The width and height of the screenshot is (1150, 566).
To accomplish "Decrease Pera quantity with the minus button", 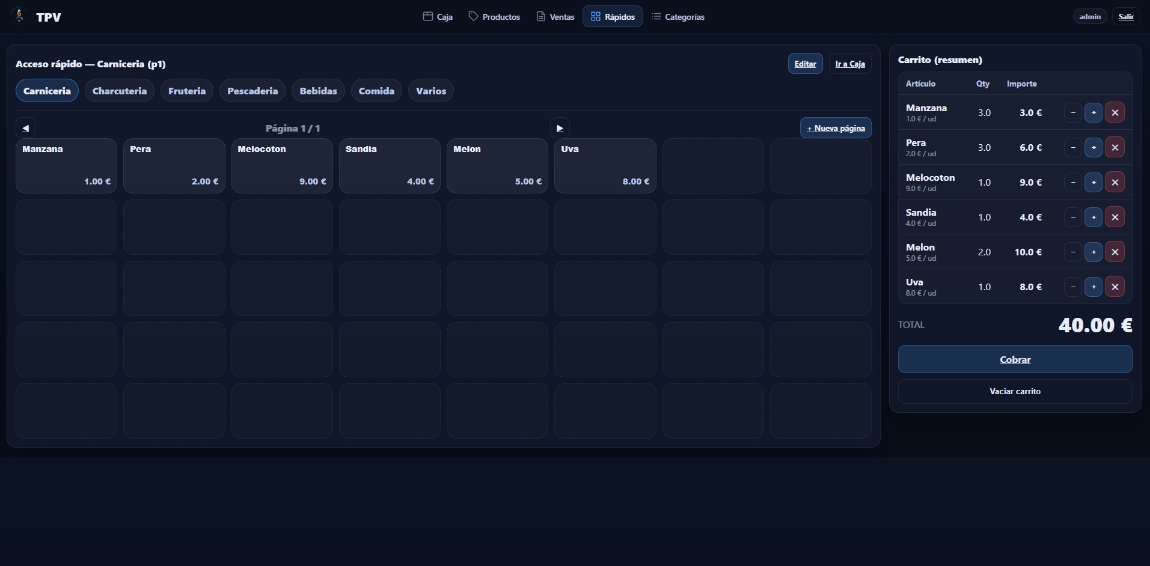I will pyautogui.click(x=1073, y=147).
